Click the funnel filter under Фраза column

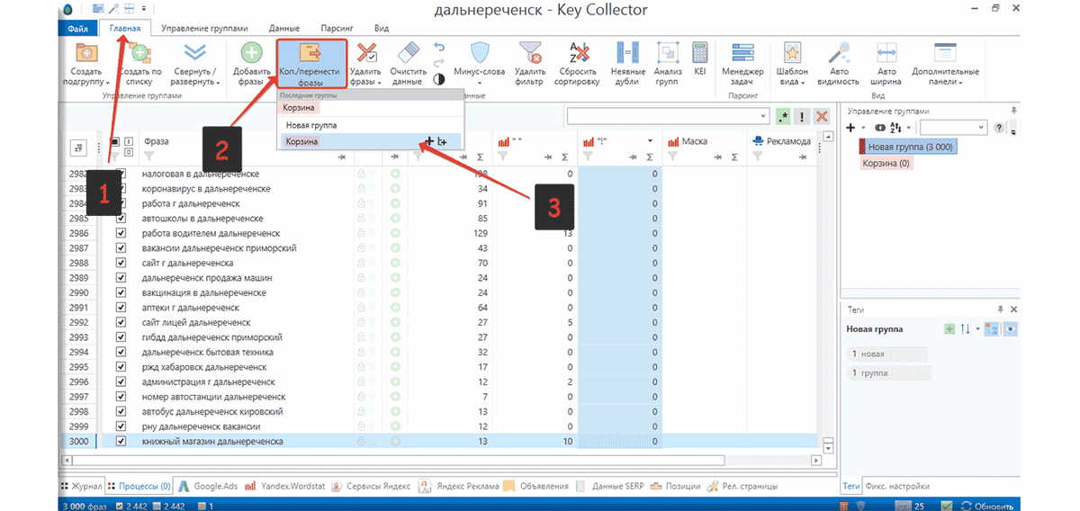point(149,157)
